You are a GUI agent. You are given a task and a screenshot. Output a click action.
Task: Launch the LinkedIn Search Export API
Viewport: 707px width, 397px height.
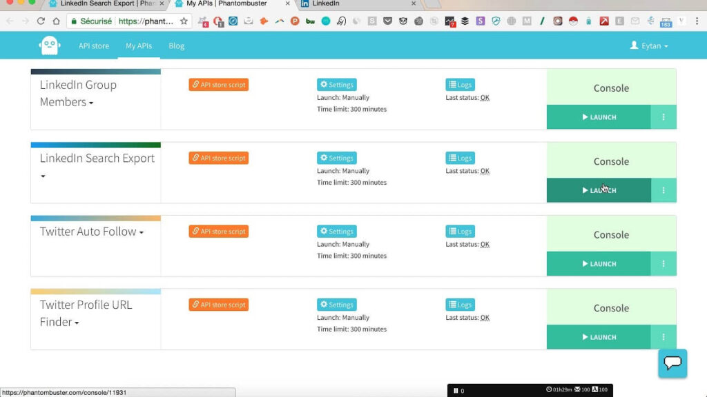pos(599,190)
